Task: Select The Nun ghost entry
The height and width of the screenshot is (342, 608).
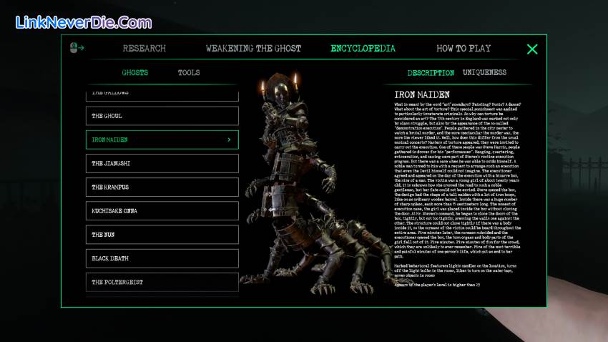Action: point(162,235)
